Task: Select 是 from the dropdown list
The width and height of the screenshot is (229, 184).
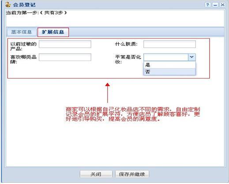Action: click(169, 65)
